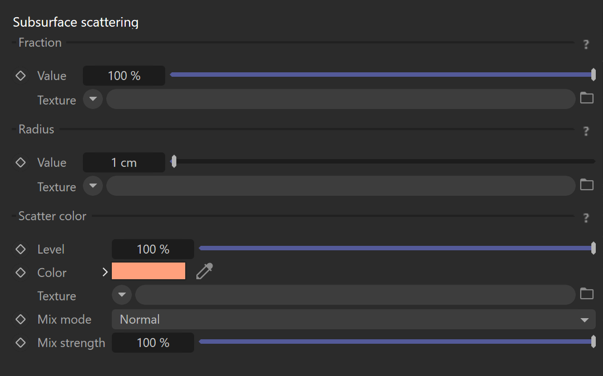Open Fraction texture dropdown arrow

click(93, 99)
